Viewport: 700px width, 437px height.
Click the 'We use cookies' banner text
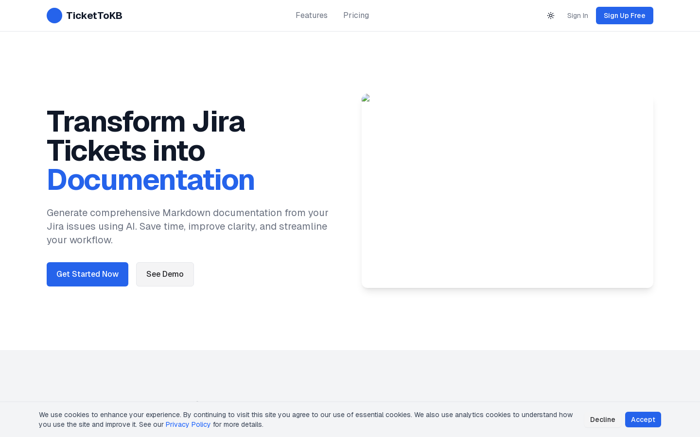pos(306,420)
